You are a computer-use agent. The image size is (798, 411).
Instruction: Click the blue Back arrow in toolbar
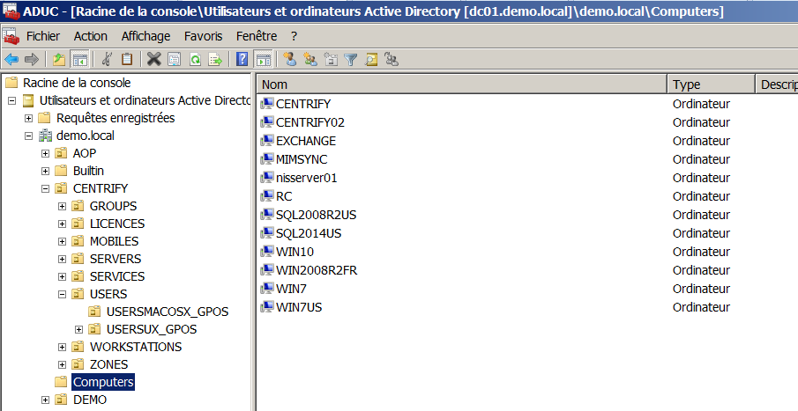[11, 60]
